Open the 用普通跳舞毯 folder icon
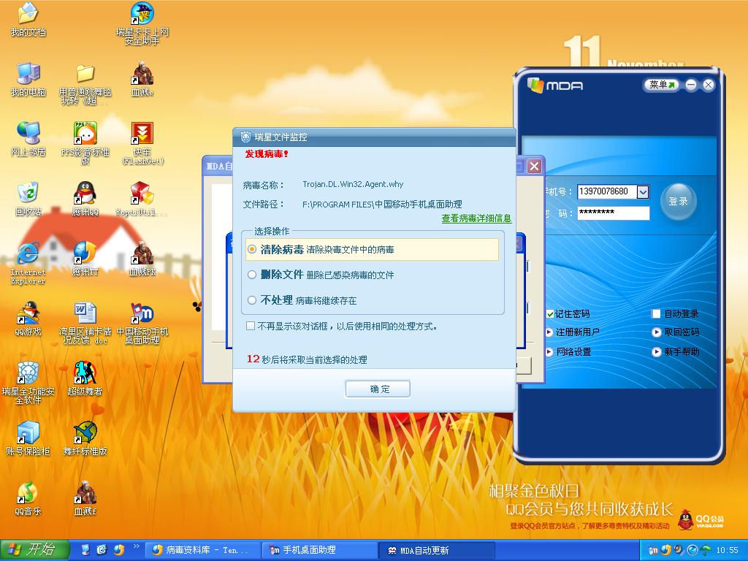 85,83
